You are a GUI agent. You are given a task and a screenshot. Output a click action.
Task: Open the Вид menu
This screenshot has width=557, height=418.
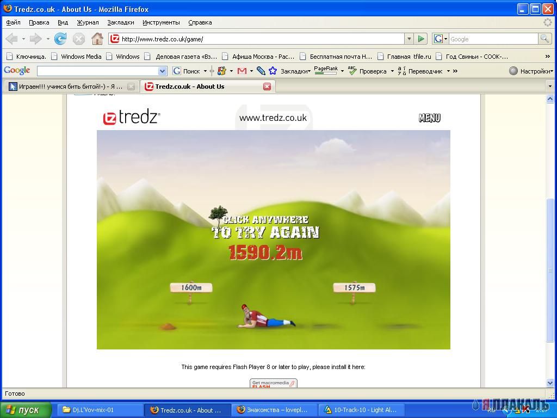(63, 22)
